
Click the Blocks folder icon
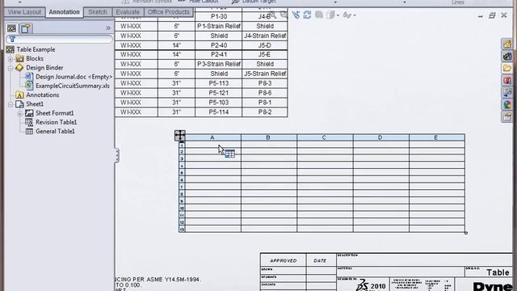pos(19,58)
